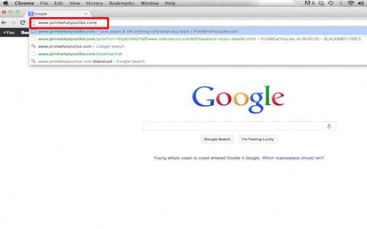Click the Bluetooth menu bar icon

341,3
